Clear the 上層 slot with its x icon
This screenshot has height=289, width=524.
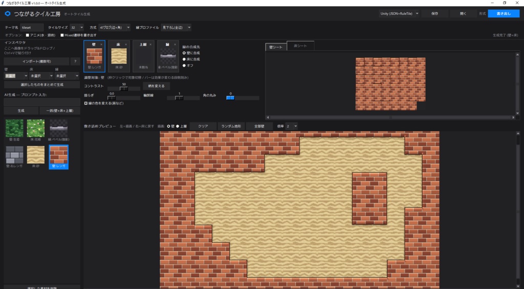[x=150, y=45]
